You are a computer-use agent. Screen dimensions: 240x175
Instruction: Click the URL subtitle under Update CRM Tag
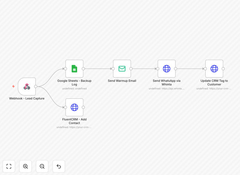pyautogui.click(x=214, y=89)
